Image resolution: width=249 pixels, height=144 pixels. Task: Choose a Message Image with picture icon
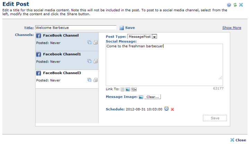(x=141, y=97)
